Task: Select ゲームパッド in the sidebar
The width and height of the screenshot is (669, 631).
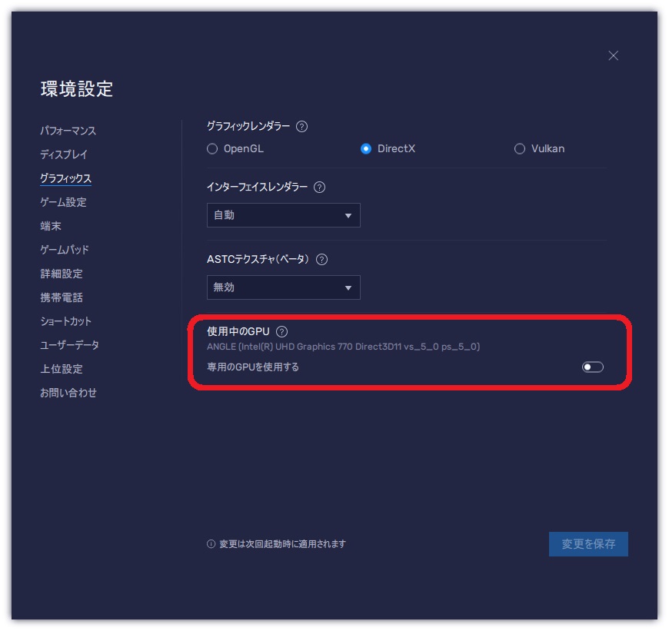Action: 65,250
